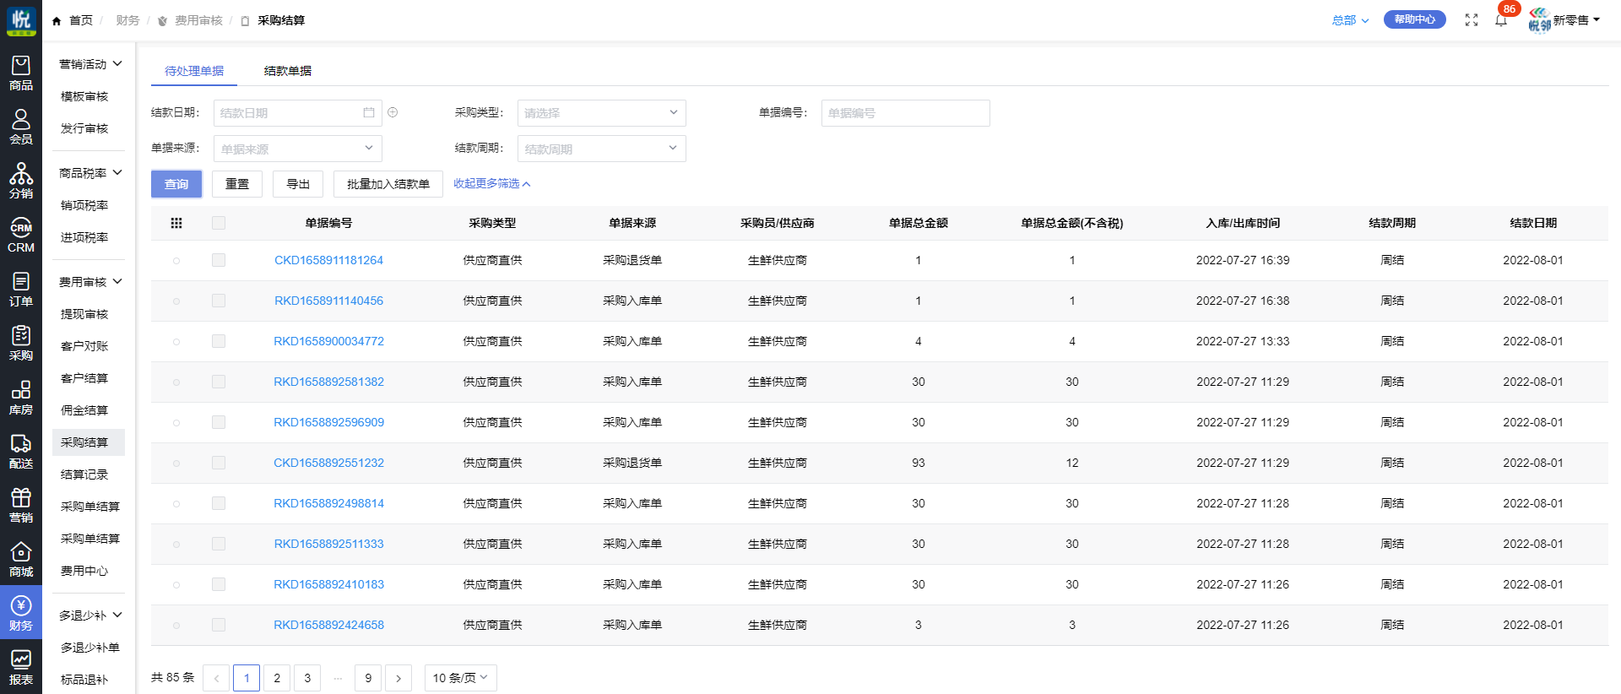1621x694 pixels.
Task: Open the 会员 sidebar module
Action: click(x=21, y=127)
